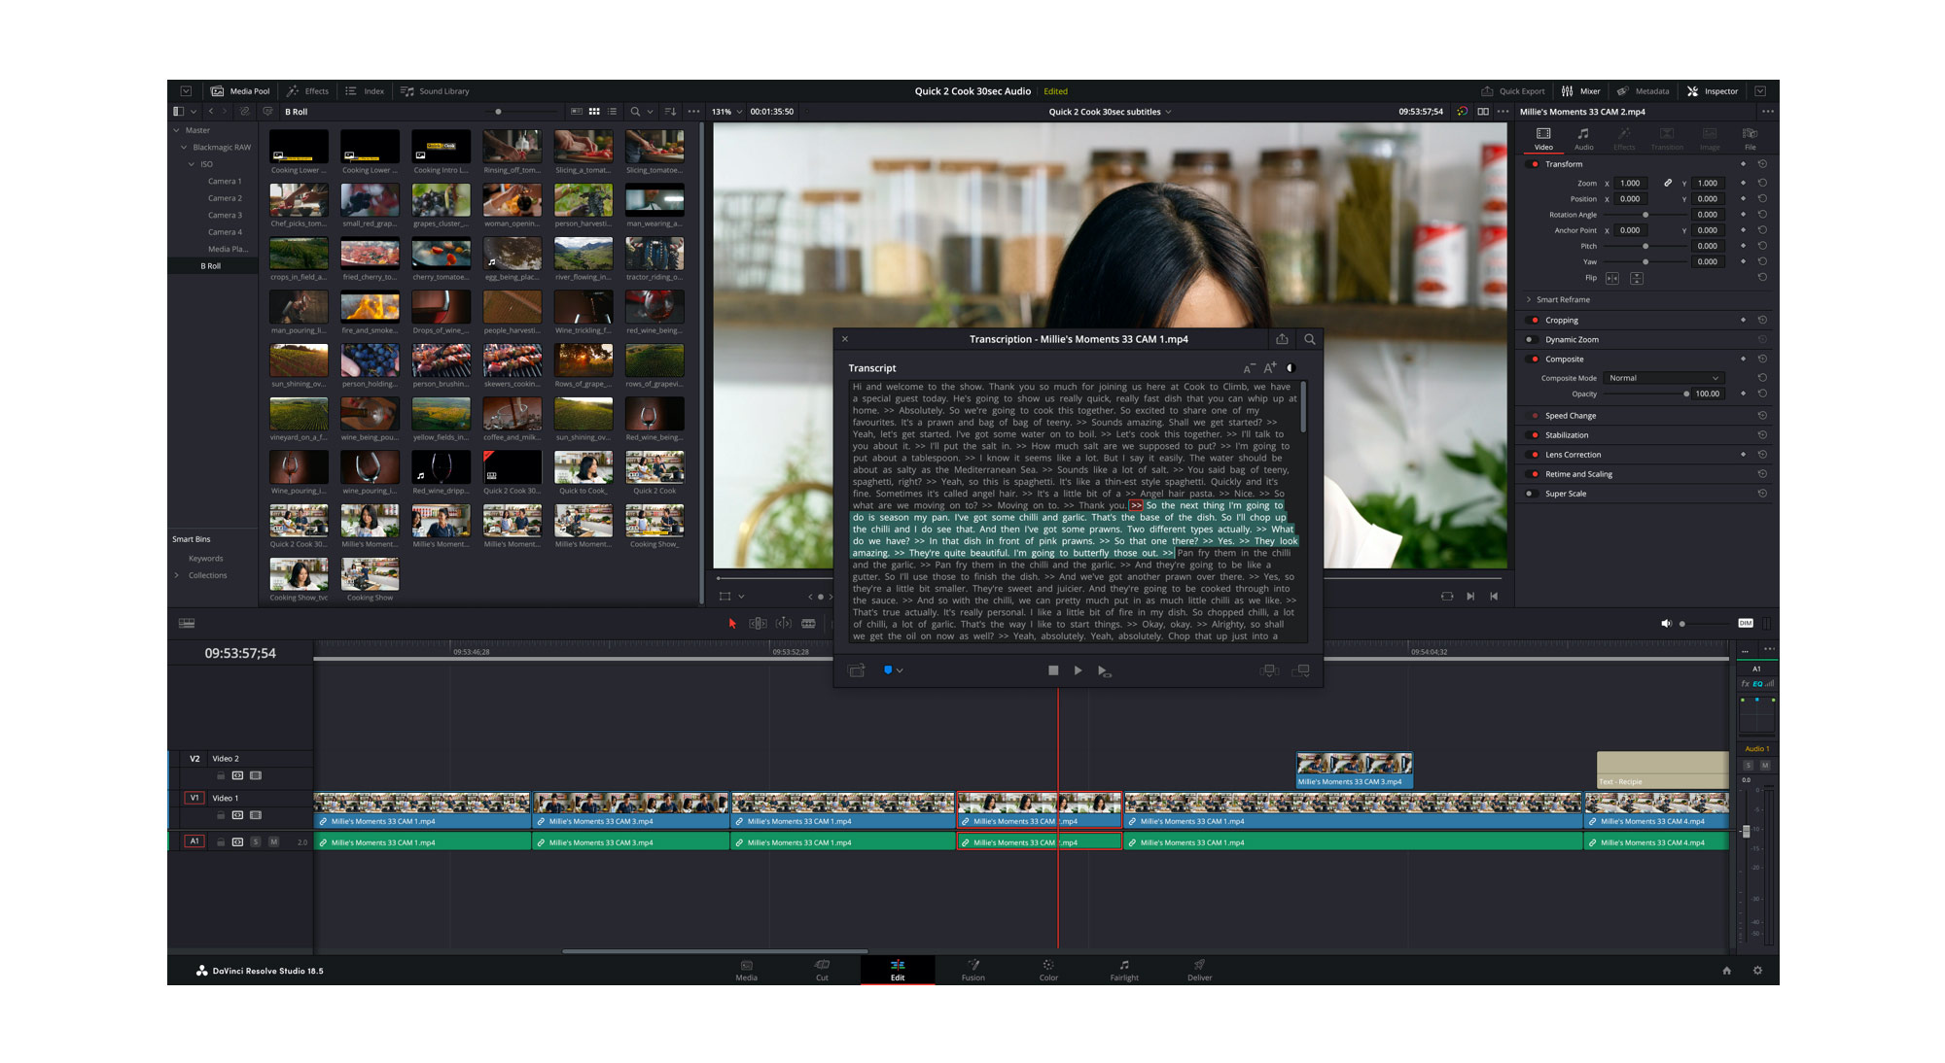Open the Composite Mode dropdown
The height and width of the screenshot is (1063, 1945).
point(1663,378)
